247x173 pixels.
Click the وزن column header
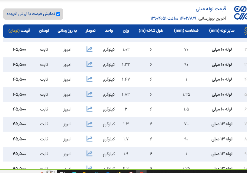pos(126,31)
